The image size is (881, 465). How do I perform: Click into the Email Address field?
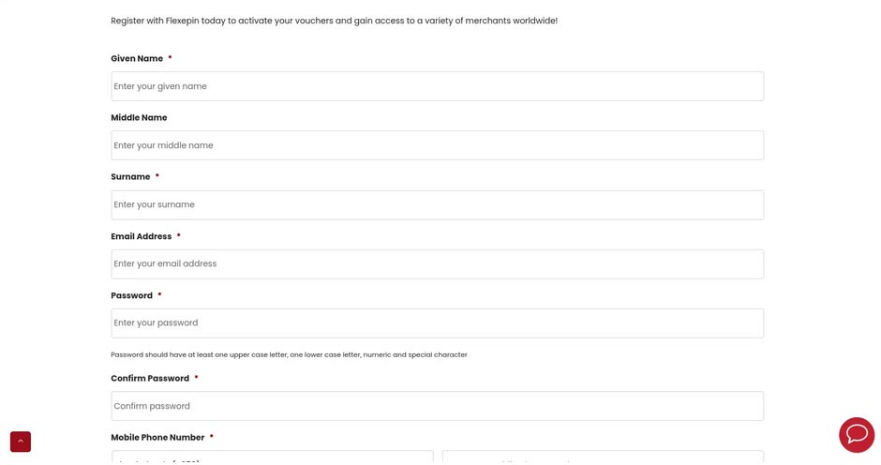pyautogui.click(x=437, y=263)
